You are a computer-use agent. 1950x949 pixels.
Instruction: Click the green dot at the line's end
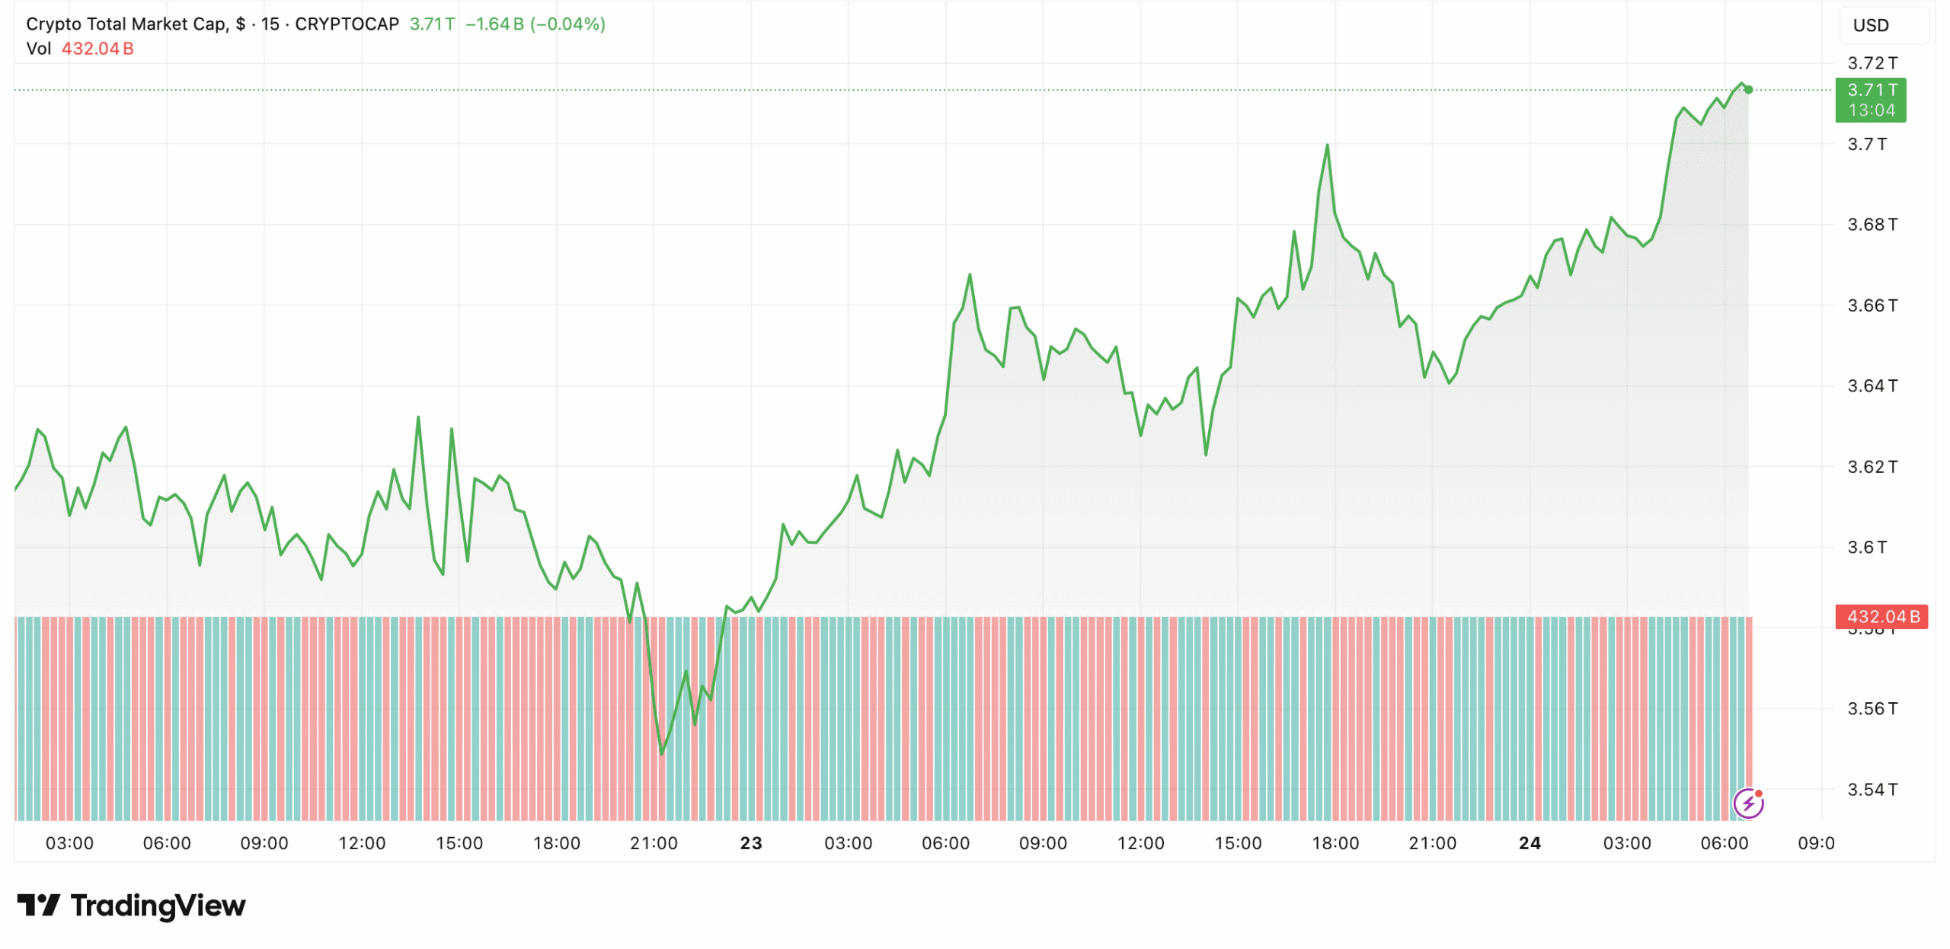click(x=1749, y=90)
